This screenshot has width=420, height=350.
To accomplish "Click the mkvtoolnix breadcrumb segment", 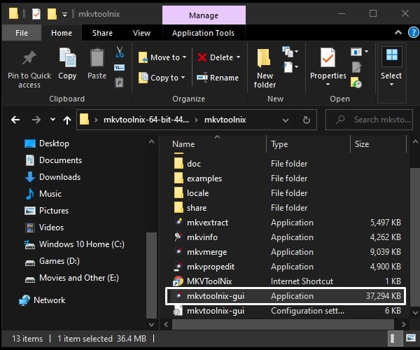I will pos(225,120).
